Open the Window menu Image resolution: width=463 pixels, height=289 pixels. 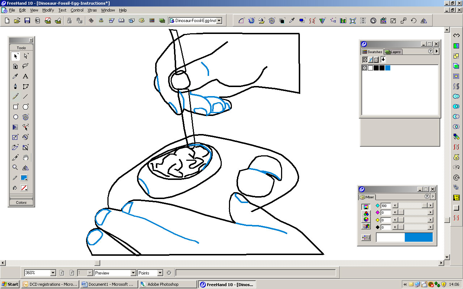(108, 10)
